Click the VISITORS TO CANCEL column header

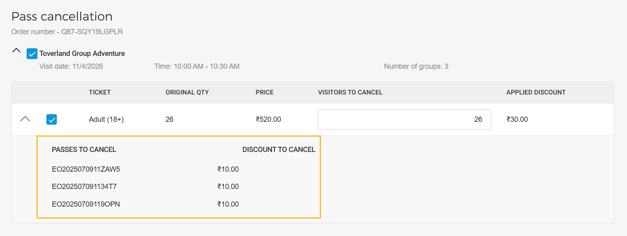click(x=350, y=92)
